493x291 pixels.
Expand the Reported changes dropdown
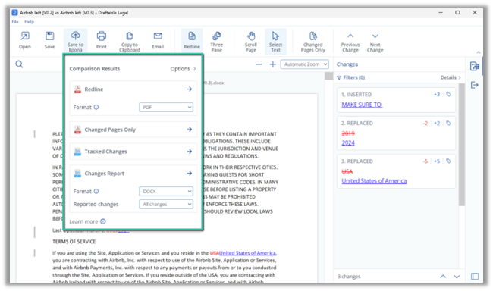tap(166, 205)
